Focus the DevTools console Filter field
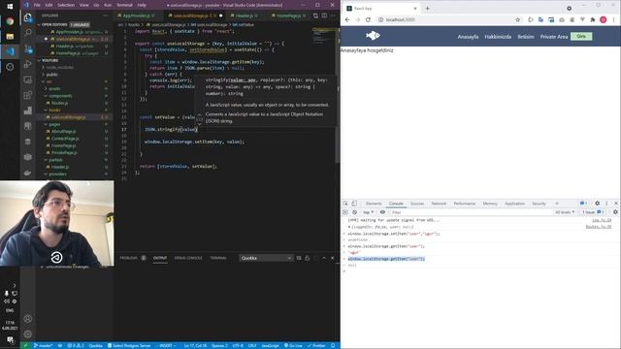621x349 pixels. click(x=470, y=212)
